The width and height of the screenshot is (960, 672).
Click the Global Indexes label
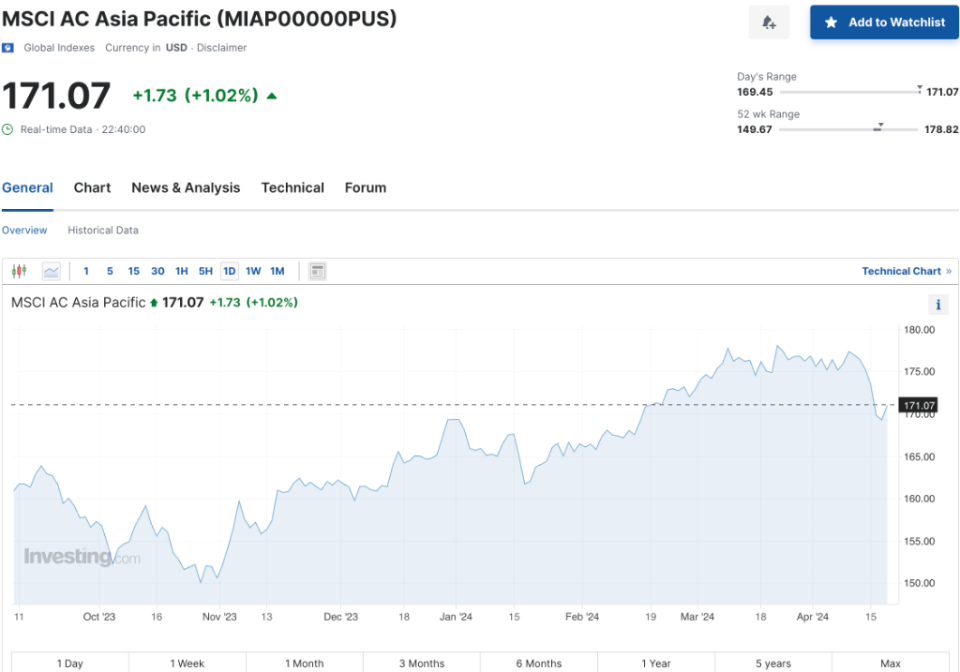(x=59, y=48)
